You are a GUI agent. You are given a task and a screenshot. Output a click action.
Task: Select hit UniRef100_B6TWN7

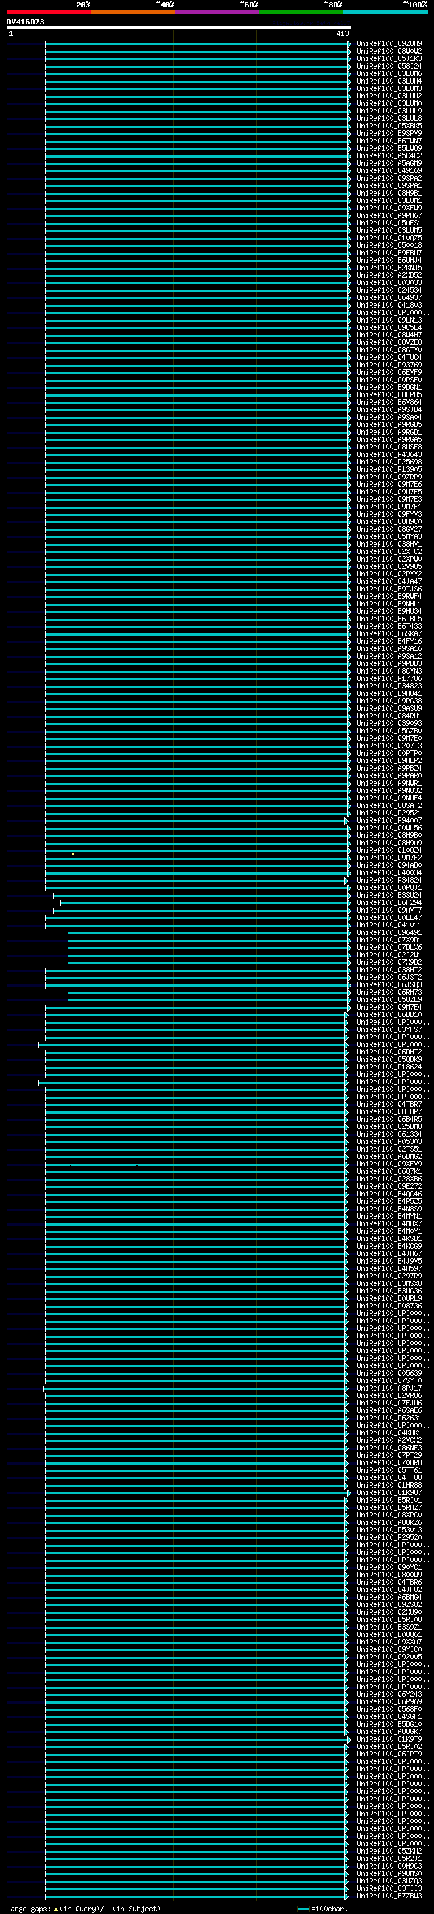[389, 141]
